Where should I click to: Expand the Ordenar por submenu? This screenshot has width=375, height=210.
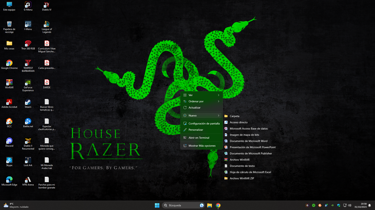pos(202,101)
